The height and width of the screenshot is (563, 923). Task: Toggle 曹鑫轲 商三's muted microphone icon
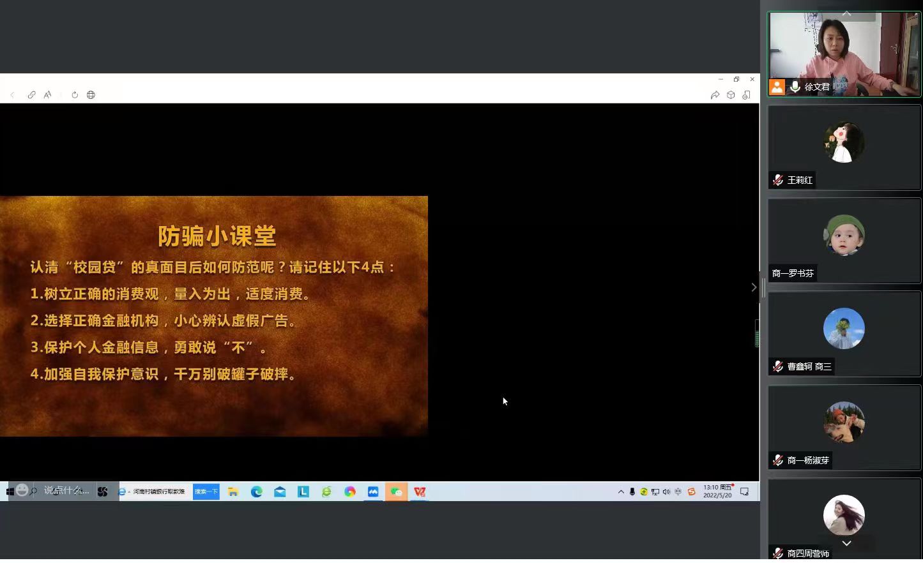[x=778, y=366]
